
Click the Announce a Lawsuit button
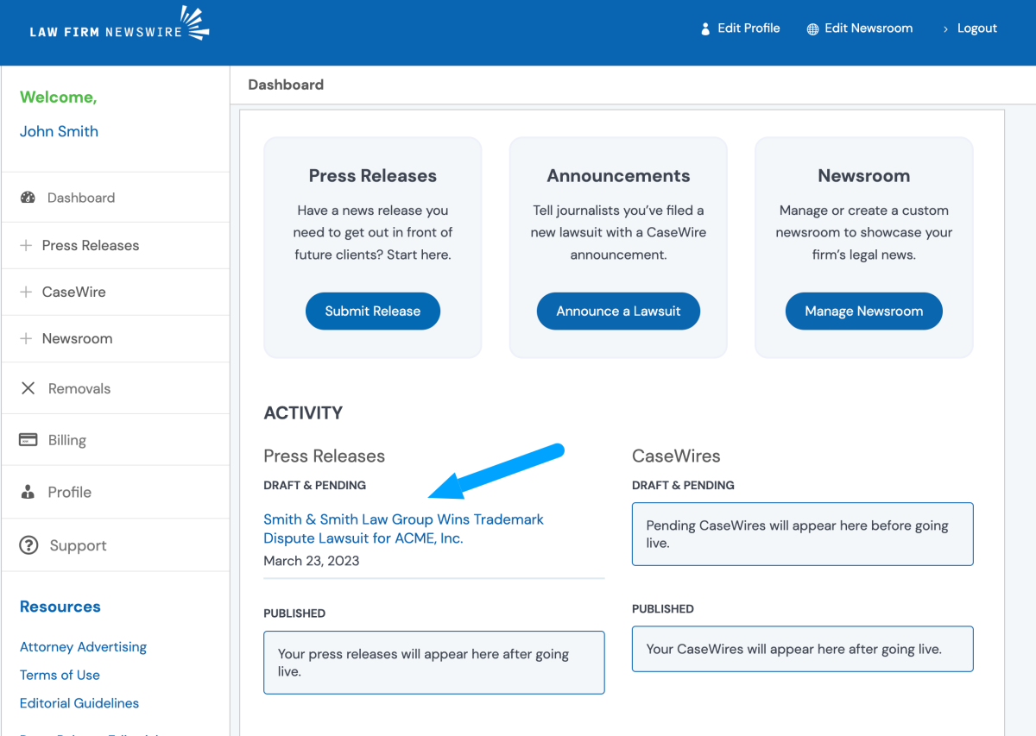(618, 311)
